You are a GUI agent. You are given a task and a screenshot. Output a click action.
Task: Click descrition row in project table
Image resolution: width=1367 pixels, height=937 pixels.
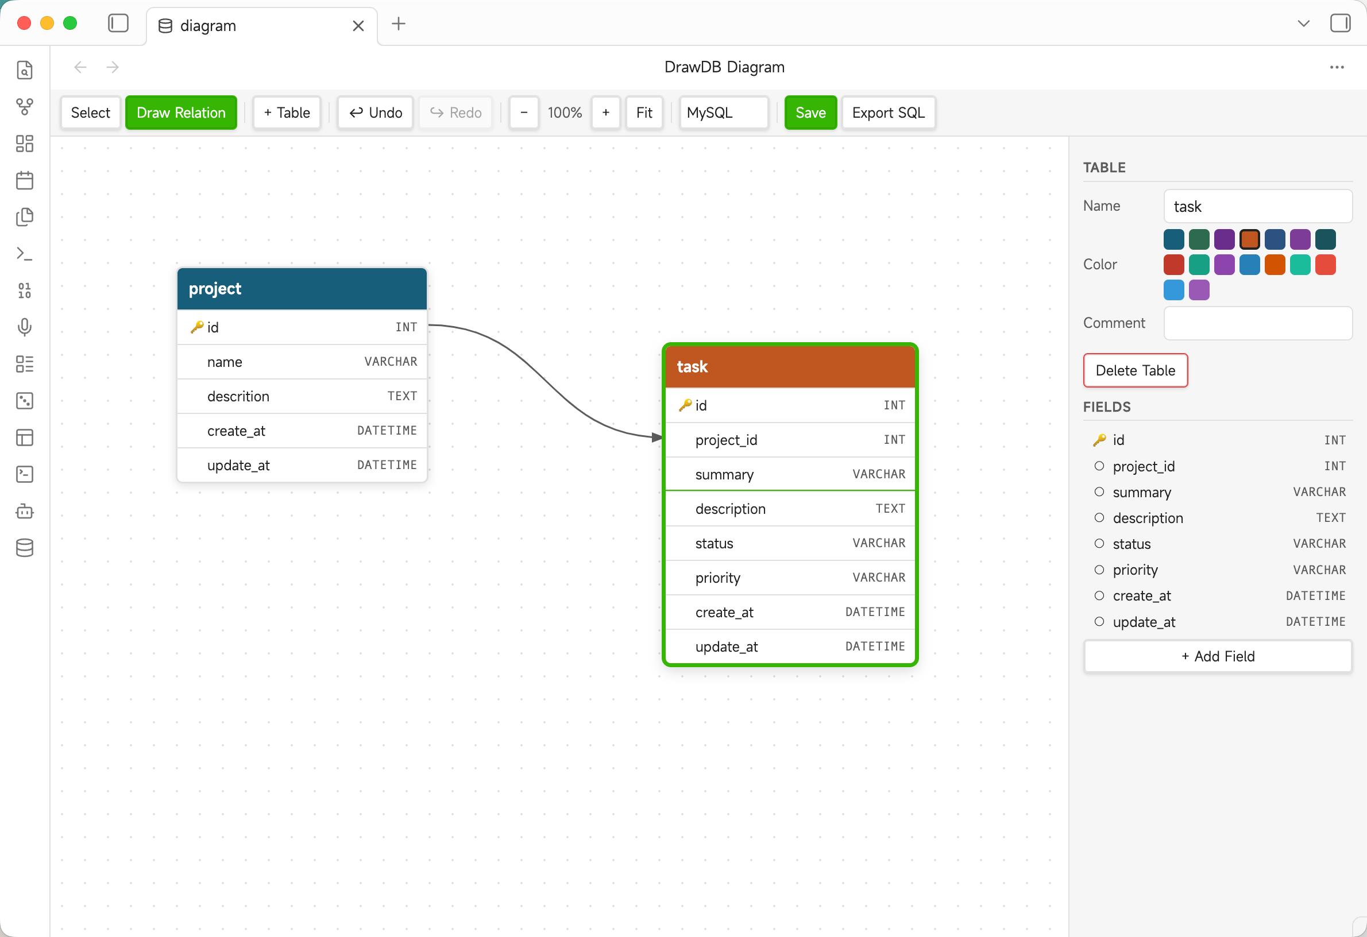(302, 396)
